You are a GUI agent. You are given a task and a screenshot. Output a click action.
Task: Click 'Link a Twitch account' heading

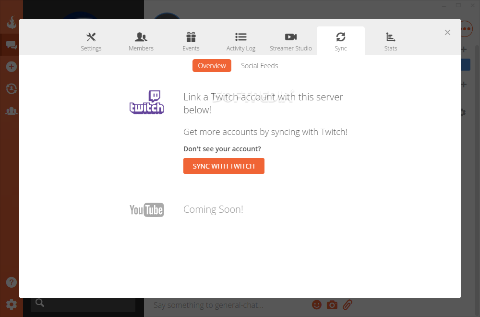click(263, 103)
